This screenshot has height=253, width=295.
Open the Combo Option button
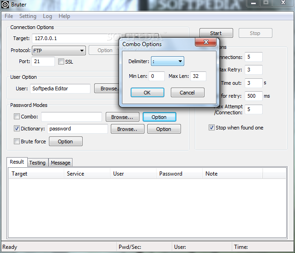[159, 117]
